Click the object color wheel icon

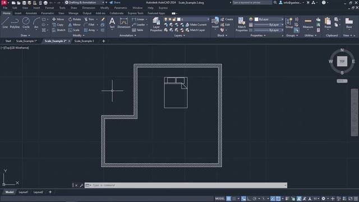[251, 19]
